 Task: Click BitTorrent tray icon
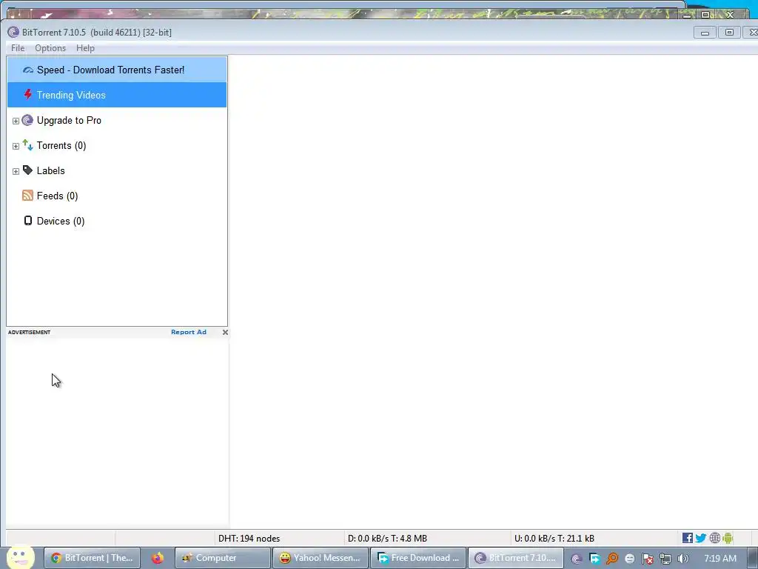pos(576,559)
